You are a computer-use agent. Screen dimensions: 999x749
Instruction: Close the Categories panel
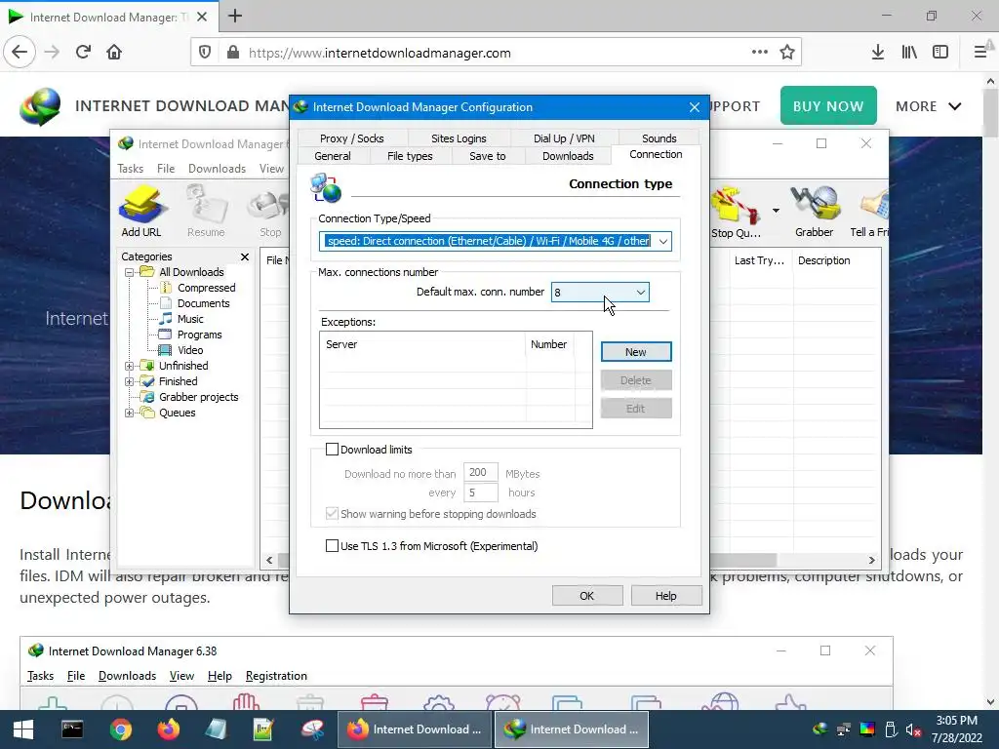245,256
